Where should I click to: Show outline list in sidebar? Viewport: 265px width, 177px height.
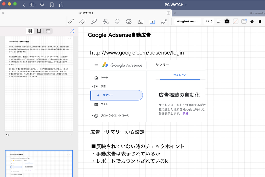48,31
